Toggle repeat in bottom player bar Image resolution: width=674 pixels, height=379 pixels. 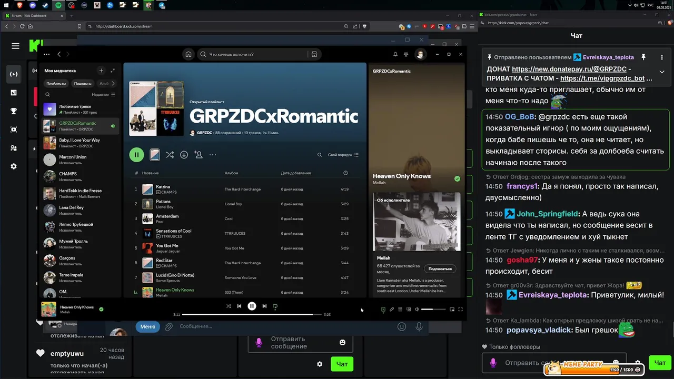[x=275, y=306]
